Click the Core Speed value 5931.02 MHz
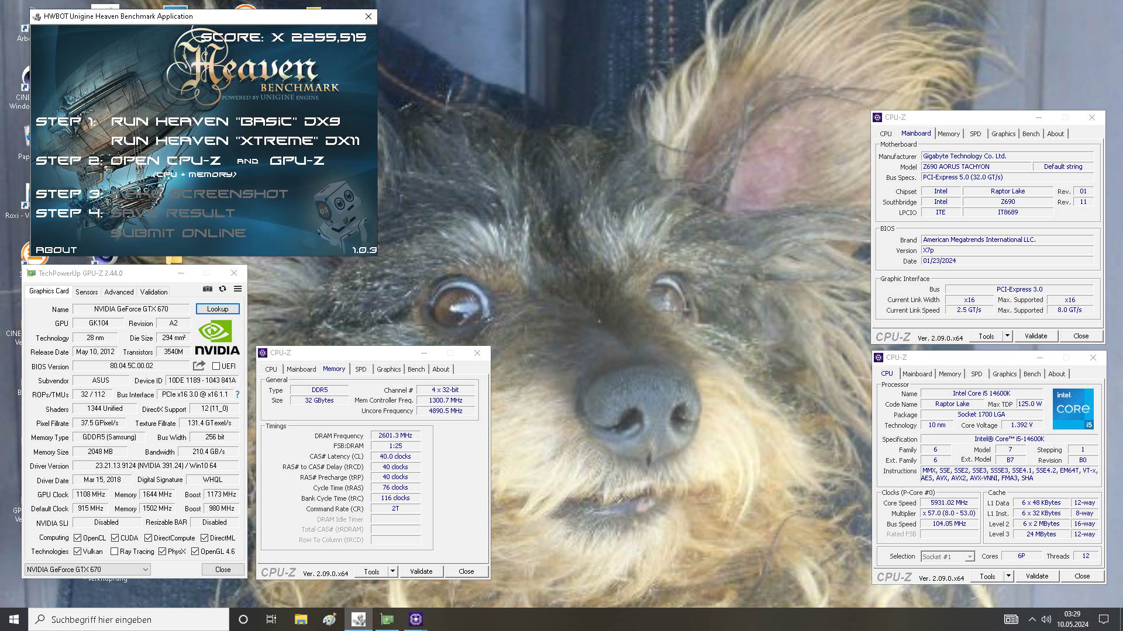 (x=949, y=502)
